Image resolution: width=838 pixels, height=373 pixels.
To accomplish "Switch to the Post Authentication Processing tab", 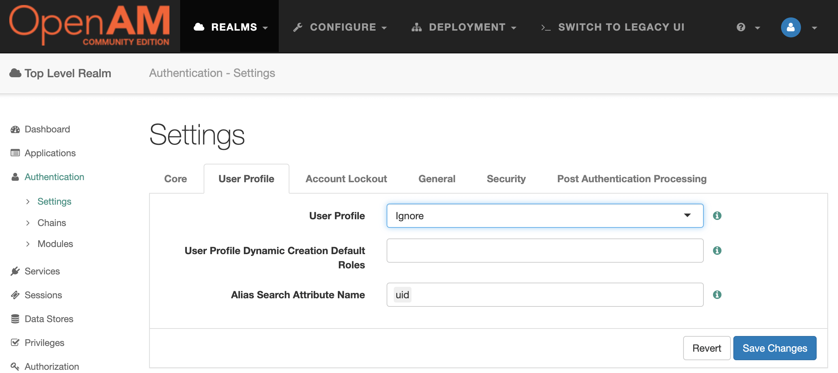I will coord(632,179).
